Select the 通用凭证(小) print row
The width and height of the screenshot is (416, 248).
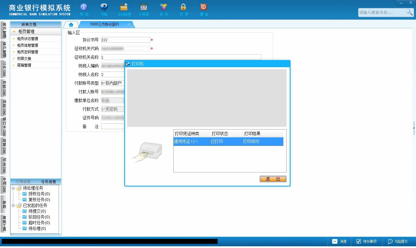228,141
